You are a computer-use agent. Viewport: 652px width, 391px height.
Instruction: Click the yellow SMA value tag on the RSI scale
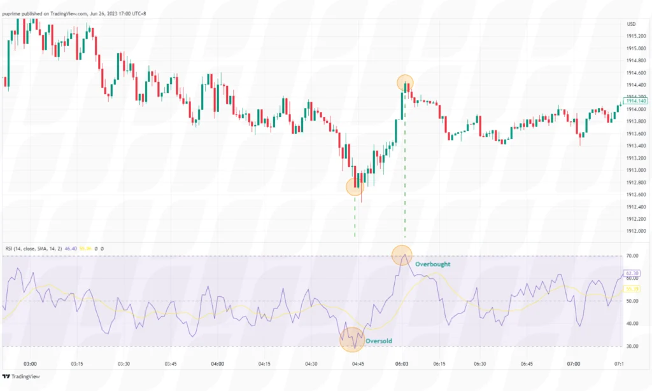point(632,287)
